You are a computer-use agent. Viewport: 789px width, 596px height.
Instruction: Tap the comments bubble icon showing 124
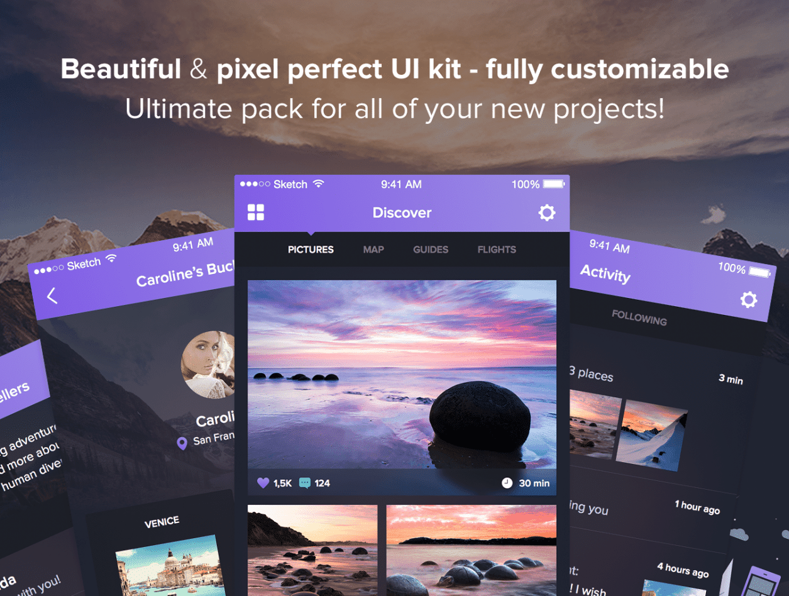(x=305, y=483)
